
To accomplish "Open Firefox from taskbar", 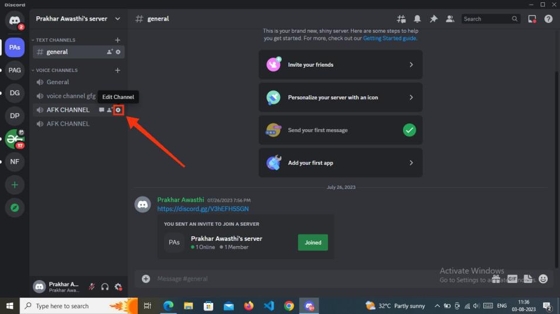I will [248, 306].
